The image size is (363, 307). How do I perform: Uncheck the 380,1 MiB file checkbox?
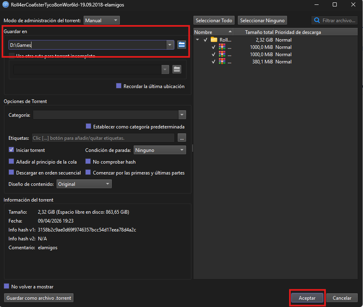(214, 61)
